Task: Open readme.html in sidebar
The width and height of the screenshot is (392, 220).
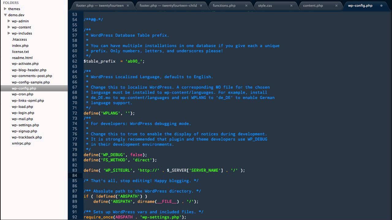Action: 22,58
